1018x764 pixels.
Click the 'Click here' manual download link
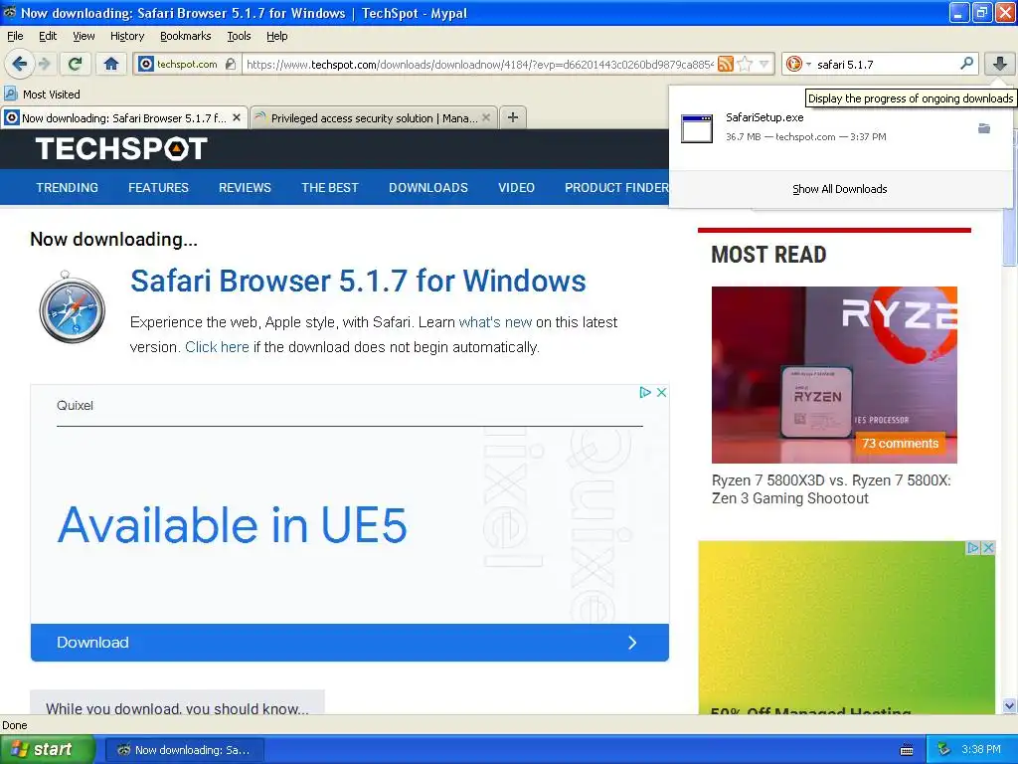[x=217, y=347]
